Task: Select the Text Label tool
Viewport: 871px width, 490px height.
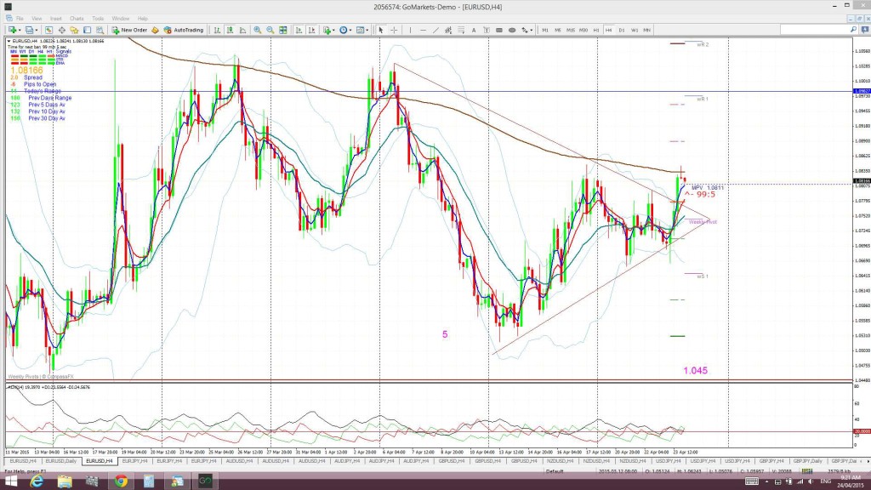Action: (487, 30)
